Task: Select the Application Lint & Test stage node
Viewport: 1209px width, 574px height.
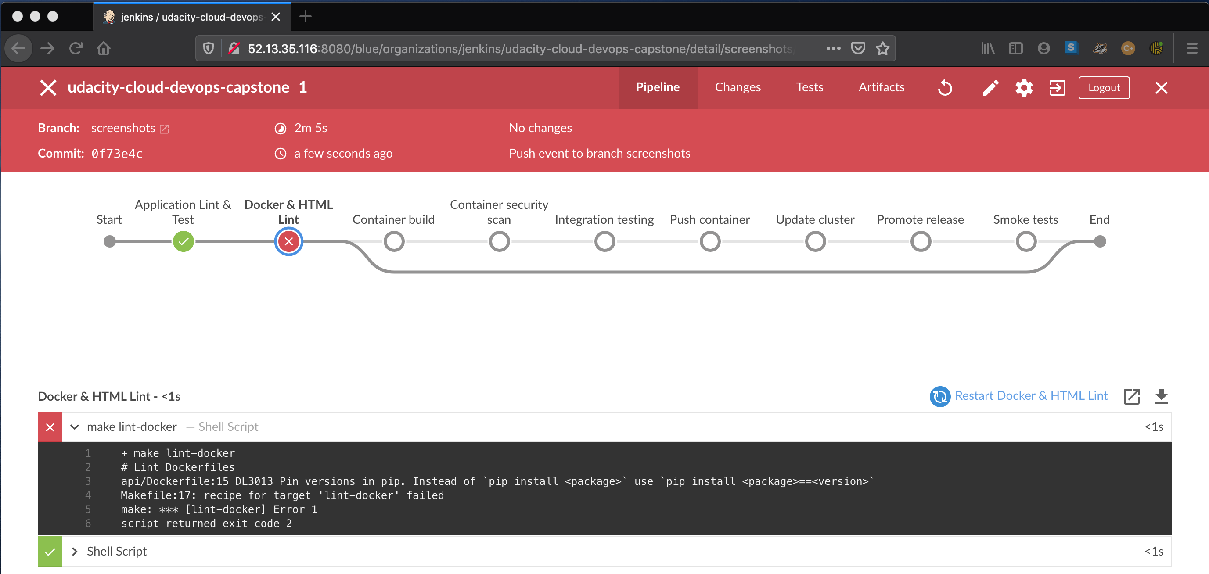Action: pos(183,242)
